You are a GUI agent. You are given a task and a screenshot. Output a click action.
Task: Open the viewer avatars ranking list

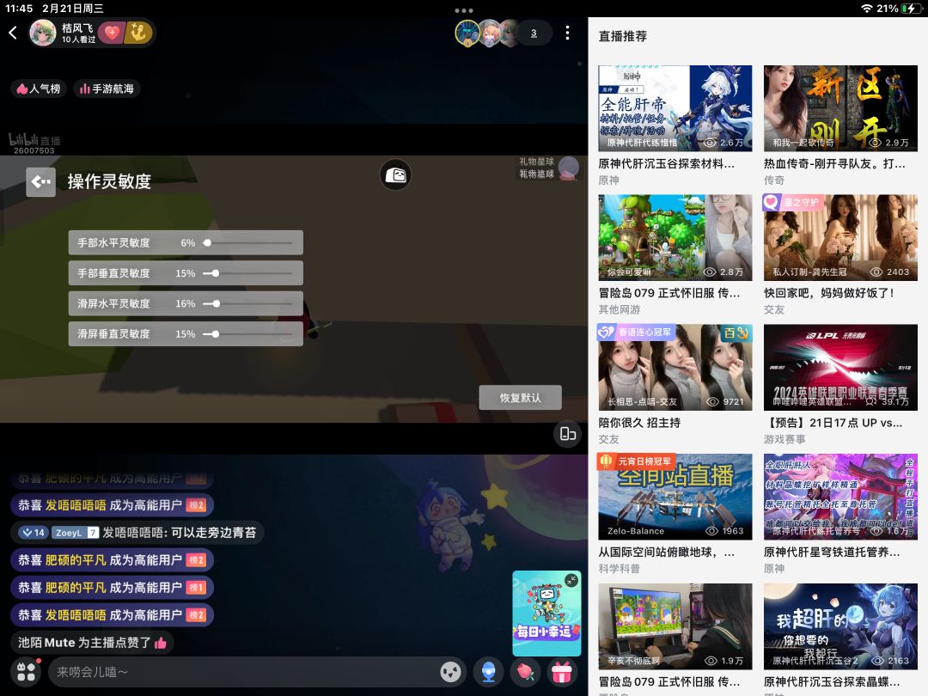pos(486,34)
